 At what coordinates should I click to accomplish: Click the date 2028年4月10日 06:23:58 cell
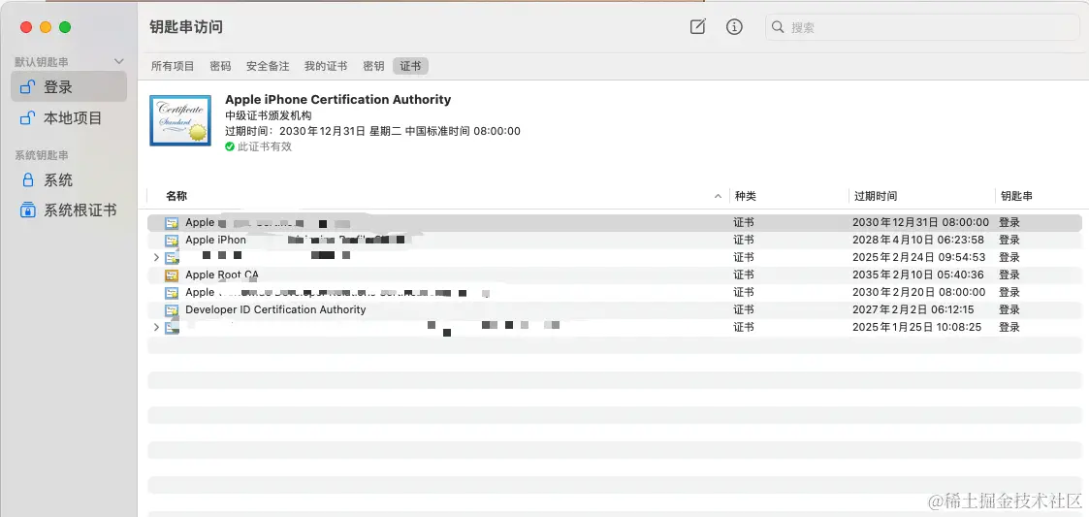[x=918, y=240]
